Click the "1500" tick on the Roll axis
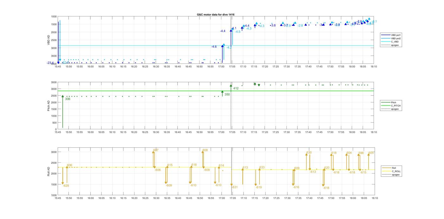 point(54,184)
